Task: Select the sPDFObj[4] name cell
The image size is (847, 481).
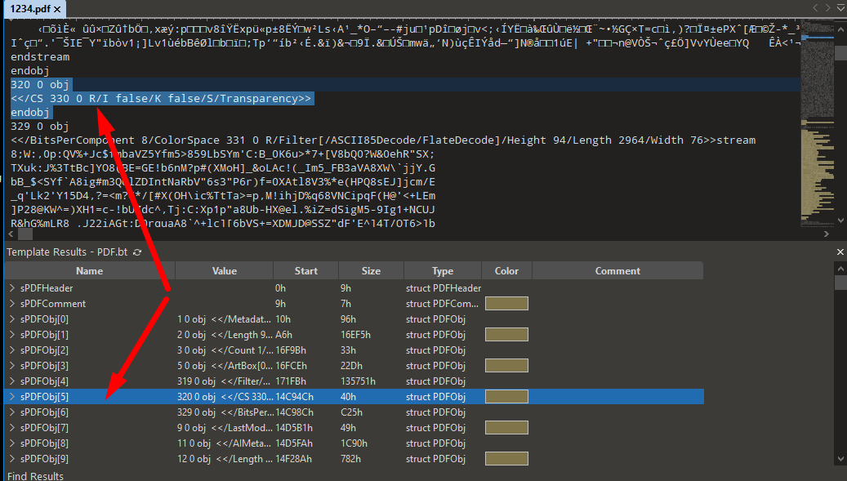Action: coord(44,381)
